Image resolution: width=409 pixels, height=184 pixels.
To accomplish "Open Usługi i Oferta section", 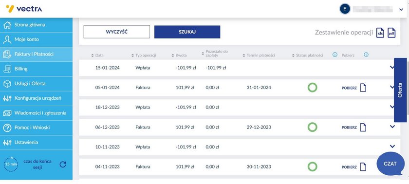I will click(x=36, y=84).
